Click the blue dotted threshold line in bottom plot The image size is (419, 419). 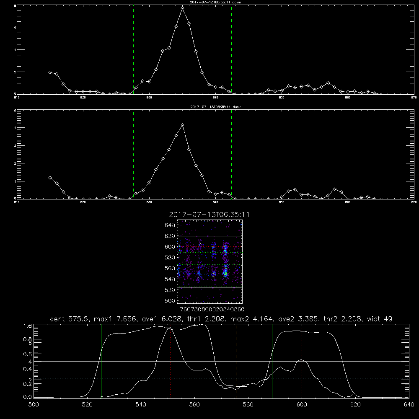(x=221, y=378)
